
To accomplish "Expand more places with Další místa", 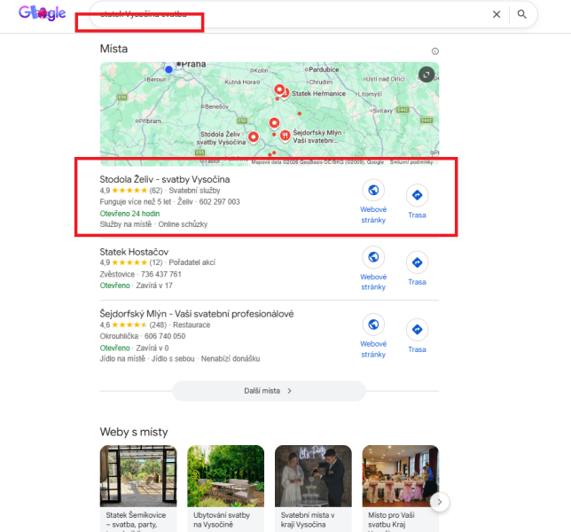I will 269,391.
